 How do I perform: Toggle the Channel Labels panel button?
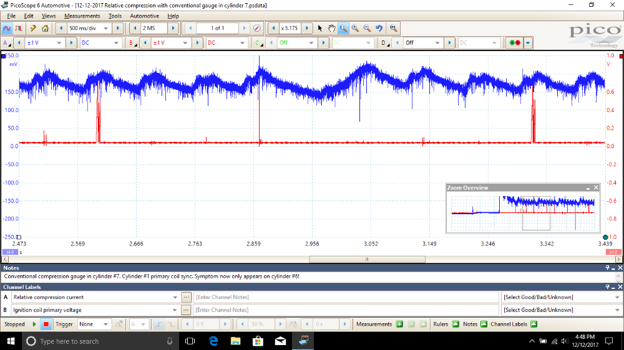pos(532,324)
